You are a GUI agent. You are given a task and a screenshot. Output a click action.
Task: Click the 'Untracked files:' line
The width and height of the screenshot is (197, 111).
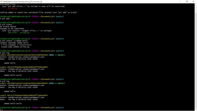8,4
